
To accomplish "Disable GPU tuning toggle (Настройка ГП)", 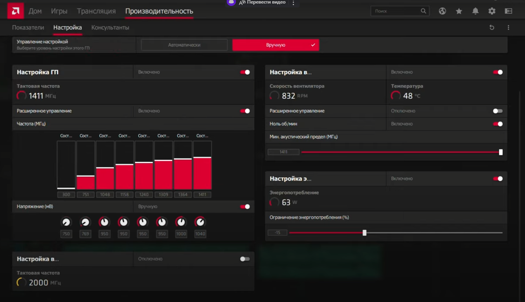I will pyautogui.click(x=245, y=72).
